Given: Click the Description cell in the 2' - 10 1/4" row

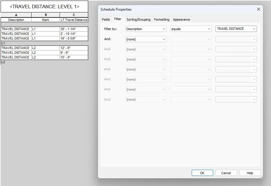Looking at the screenshot, I should coord(16,34).
